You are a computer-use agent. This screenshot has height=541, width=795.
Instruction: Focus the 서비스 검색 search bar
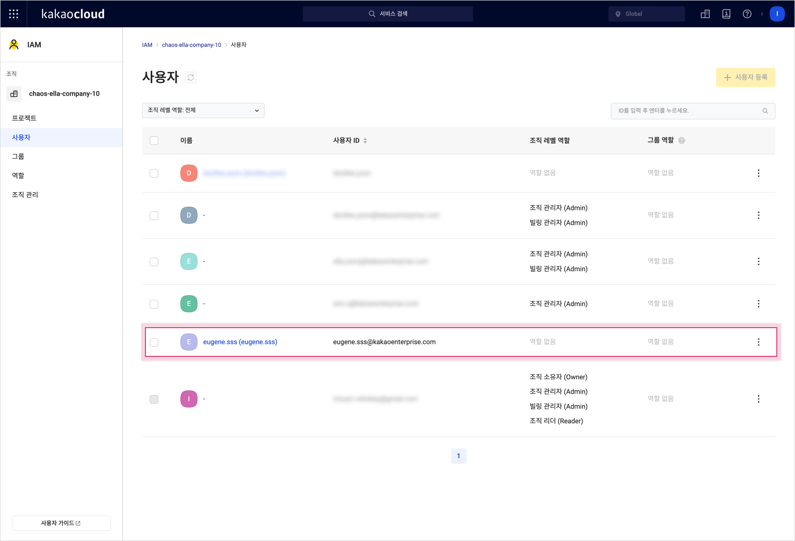(388, 14)
